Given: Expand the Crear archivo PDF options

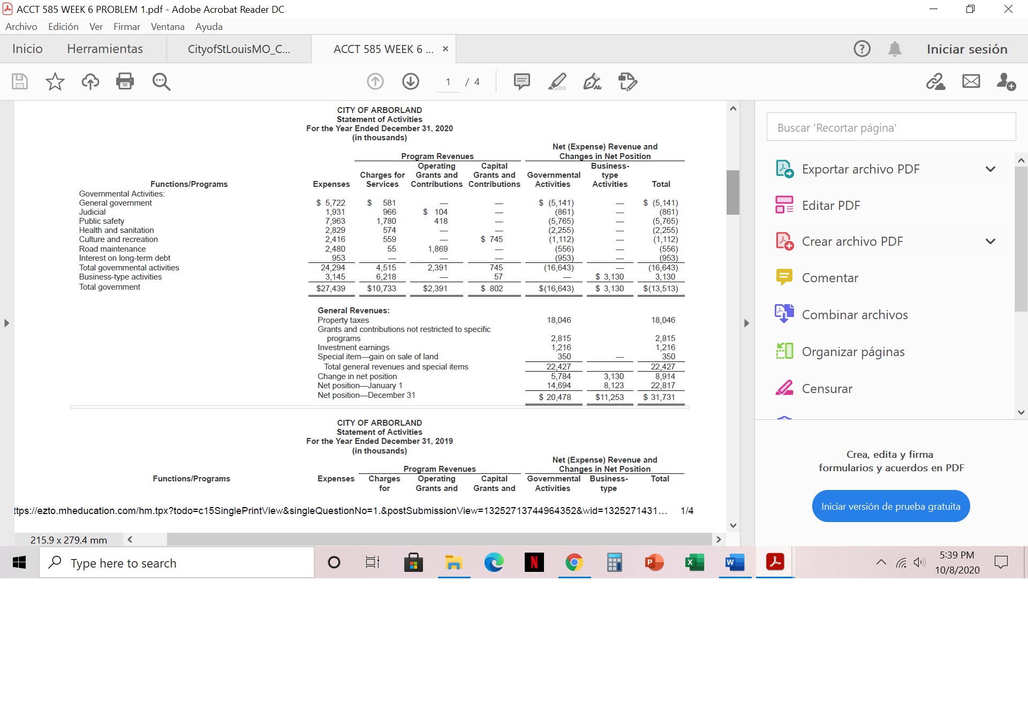Looking at the screenshot, I should coord(989,241).
